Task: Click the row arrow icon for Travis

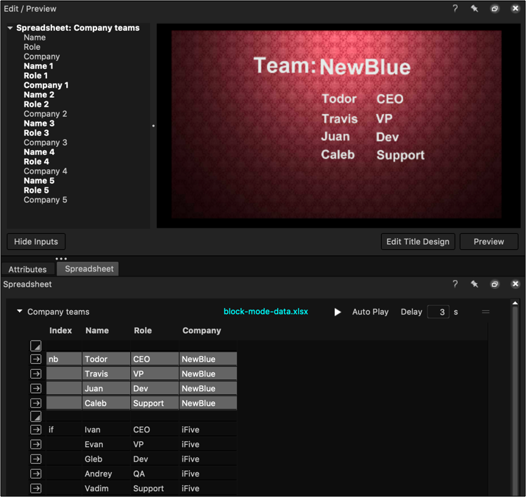Action: (x=35, y=373)
